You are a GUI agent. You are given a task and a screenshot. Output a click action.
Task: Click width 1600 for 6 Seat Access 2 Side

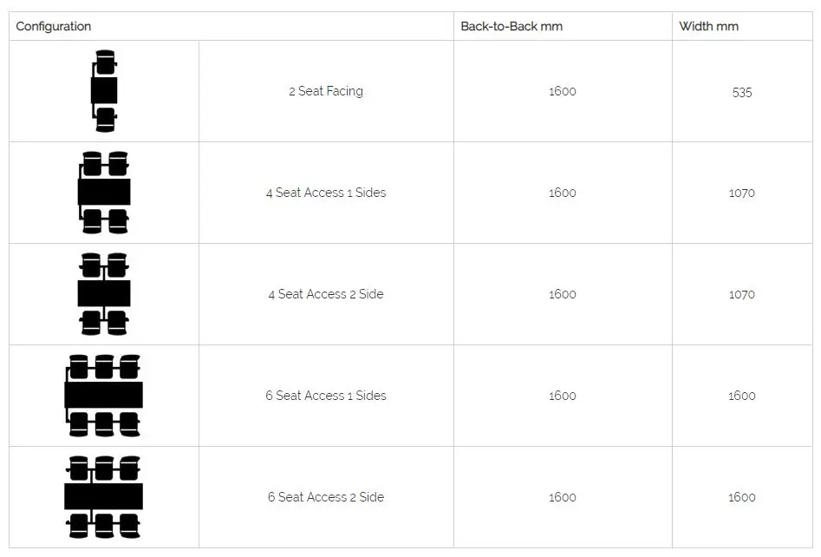tap(742, 497)
